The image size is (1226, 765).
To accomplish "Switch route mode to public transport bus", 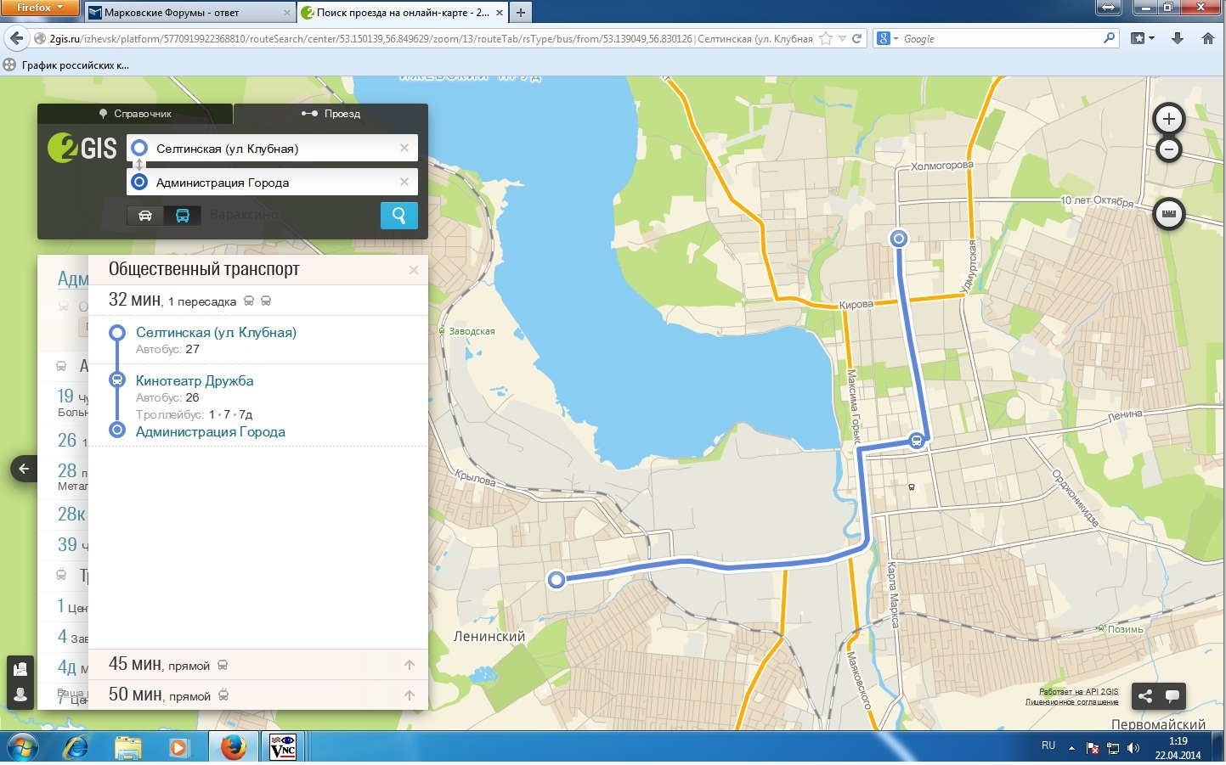I will tap(183, 216).
